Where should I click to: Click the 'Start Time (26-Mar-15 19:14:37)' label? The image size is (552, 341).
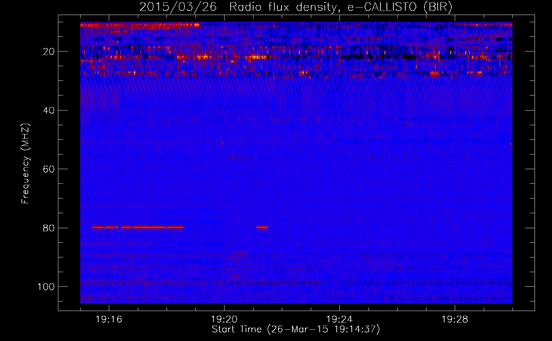coord(296,329)
